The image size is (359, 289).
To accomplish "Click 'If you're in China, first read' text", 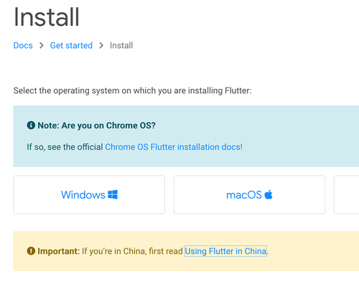I will point(132,251).
